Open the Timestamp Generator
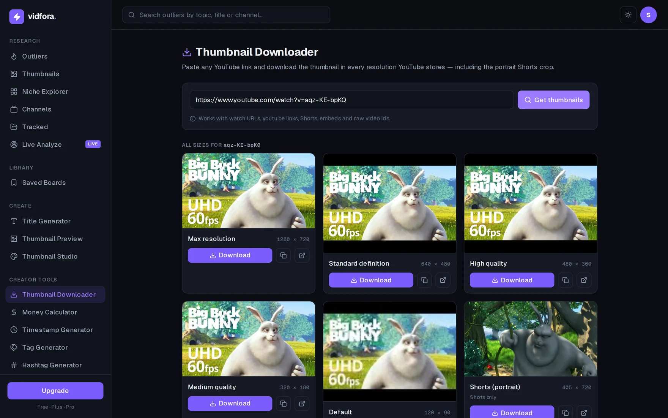 pyautogui.click(x=55, y=330)
